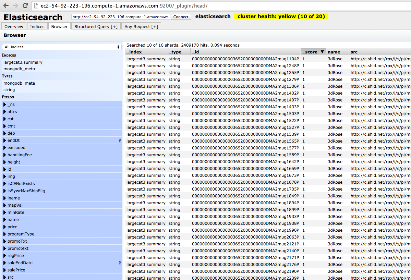Expand the programType field
Screen dimensions: 411x280
point(4,234)
